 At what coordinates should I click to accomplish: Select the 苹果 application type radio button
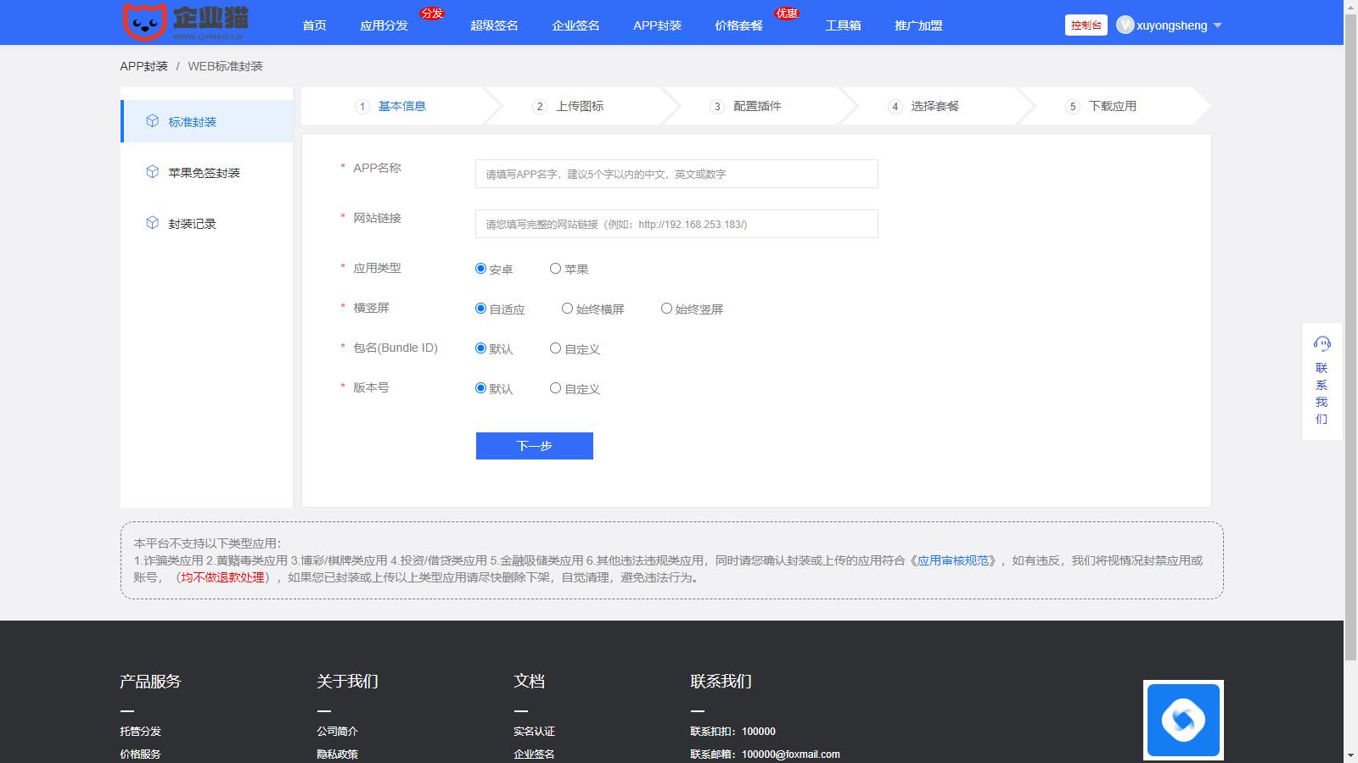pos(555,269)
